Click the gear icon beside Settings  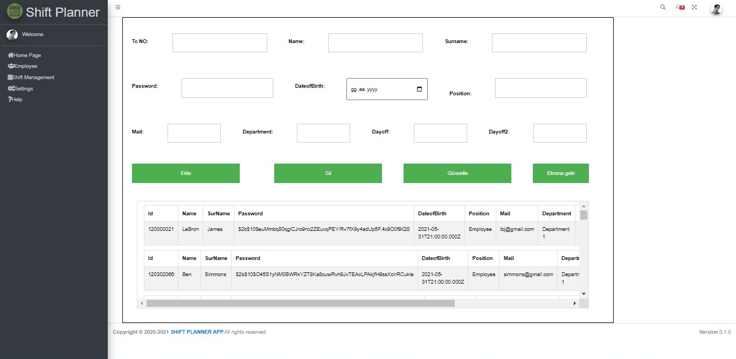(x=9, y=88)
